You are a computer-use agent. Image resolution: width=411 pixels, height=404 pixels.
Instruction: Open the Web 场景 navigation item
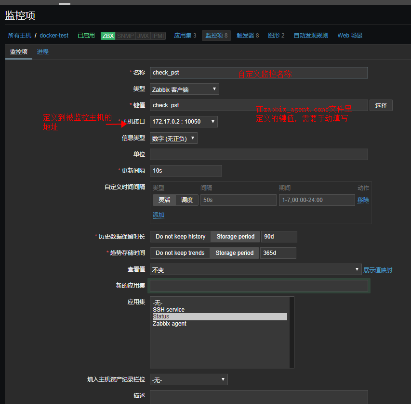pyautogui.click(x=350, y=36)
